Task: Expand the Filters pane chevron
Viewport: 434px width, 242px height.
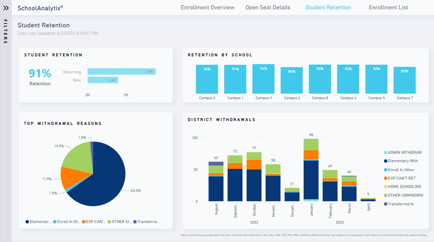Action: pos(6,8)
